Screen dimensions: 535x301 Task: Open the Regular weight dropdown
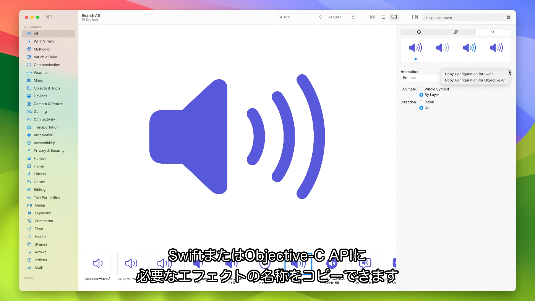pos(341,17)
